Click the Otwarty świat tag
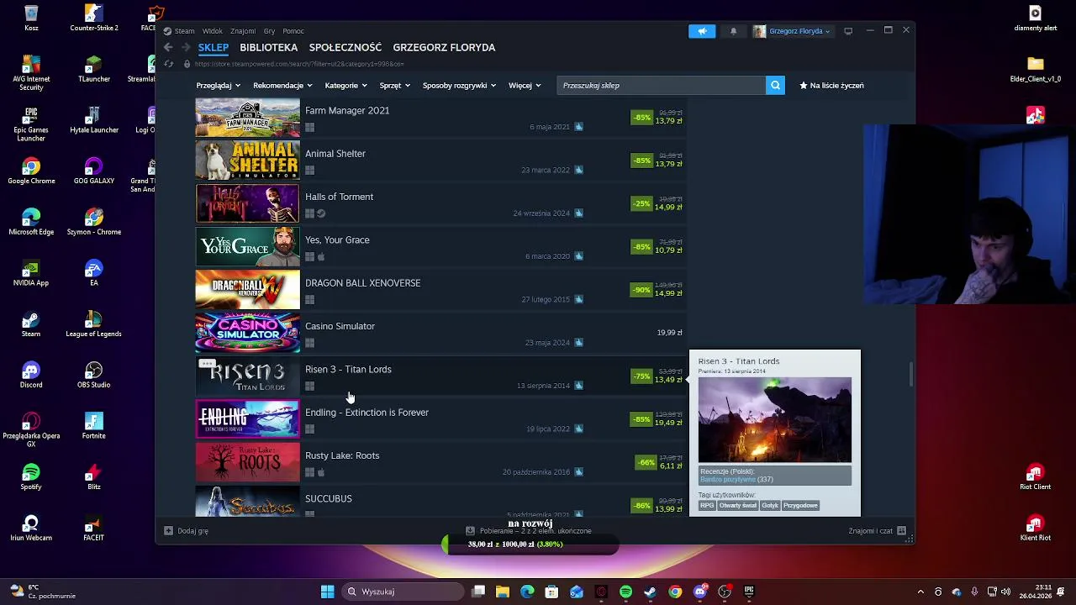This screenshot has height=605, width=1076. pos(737,506)
